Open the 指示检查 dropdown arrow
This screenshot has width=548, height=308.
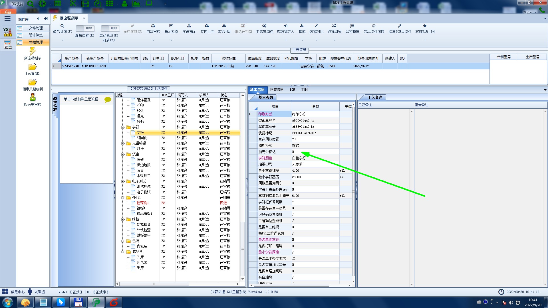click(x=171, y=40)
